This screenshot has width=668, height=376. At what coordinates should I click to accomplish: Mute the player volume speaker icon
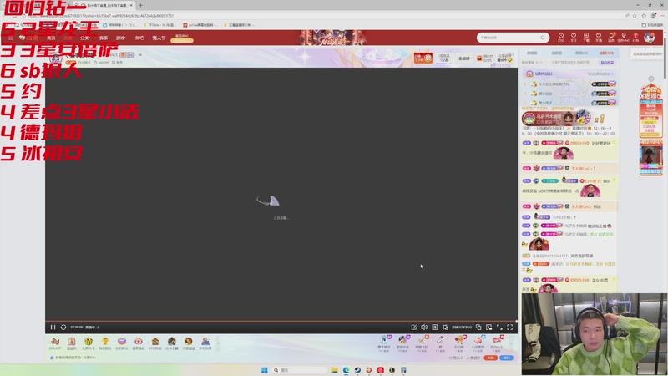pyautogui.click(x=424, y=328)
